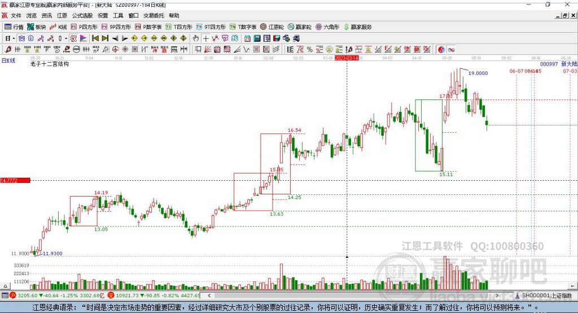Open the 帮助 menu
This screenshot has width=578, height=313.
pos(174,15)
